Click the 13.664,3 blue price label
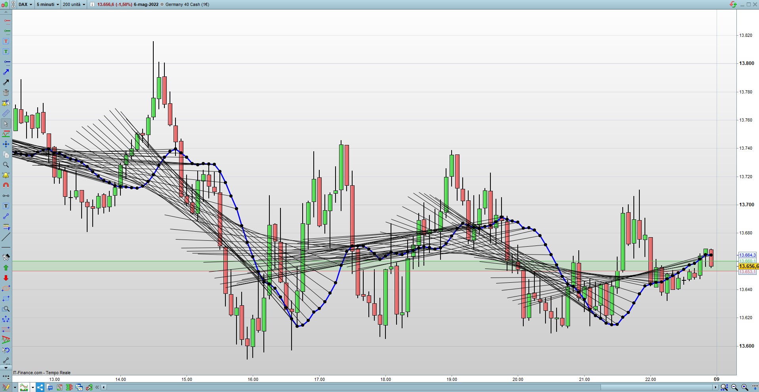Screen dimensions: 759x392 coord(748,255)
